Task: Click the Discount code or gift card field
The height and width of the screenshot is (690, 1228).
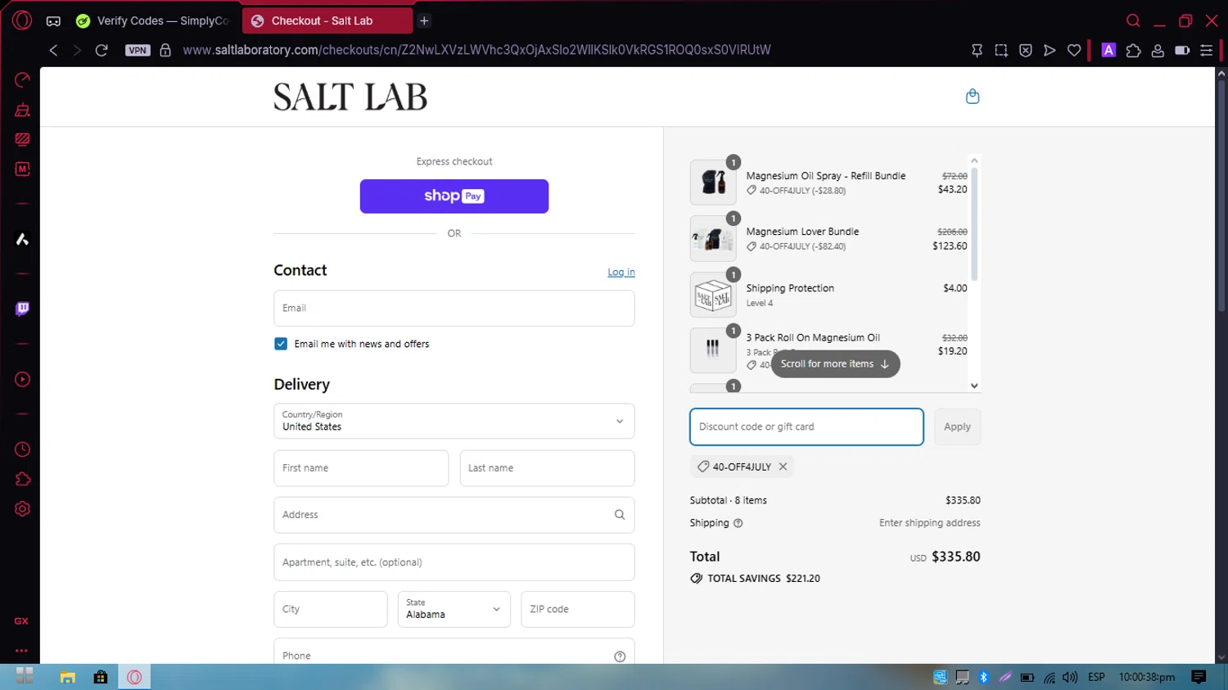Action: point(806,426)
